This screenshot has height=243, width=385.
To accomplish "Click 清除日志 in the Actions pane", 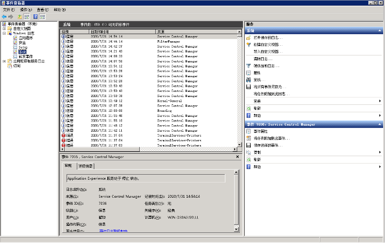I will [263, 59].
